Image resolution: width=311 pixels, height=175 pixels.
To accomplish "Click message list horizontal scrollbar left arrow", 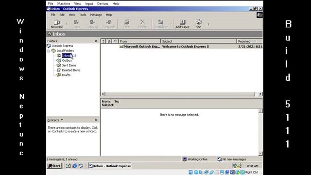I will click(x=103, y=94).
